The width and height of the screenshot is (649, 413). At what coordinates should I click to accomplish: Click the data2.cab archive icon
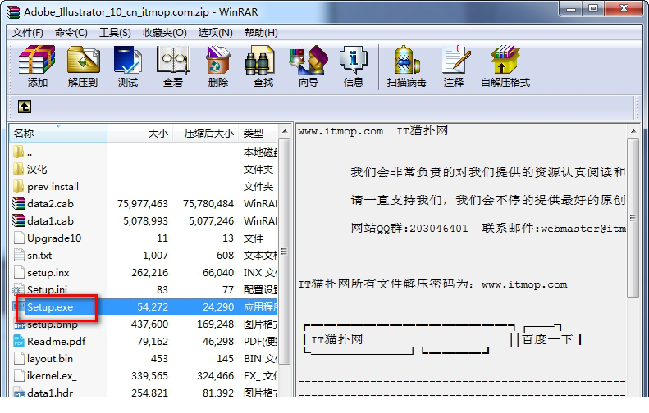[19, 203]
